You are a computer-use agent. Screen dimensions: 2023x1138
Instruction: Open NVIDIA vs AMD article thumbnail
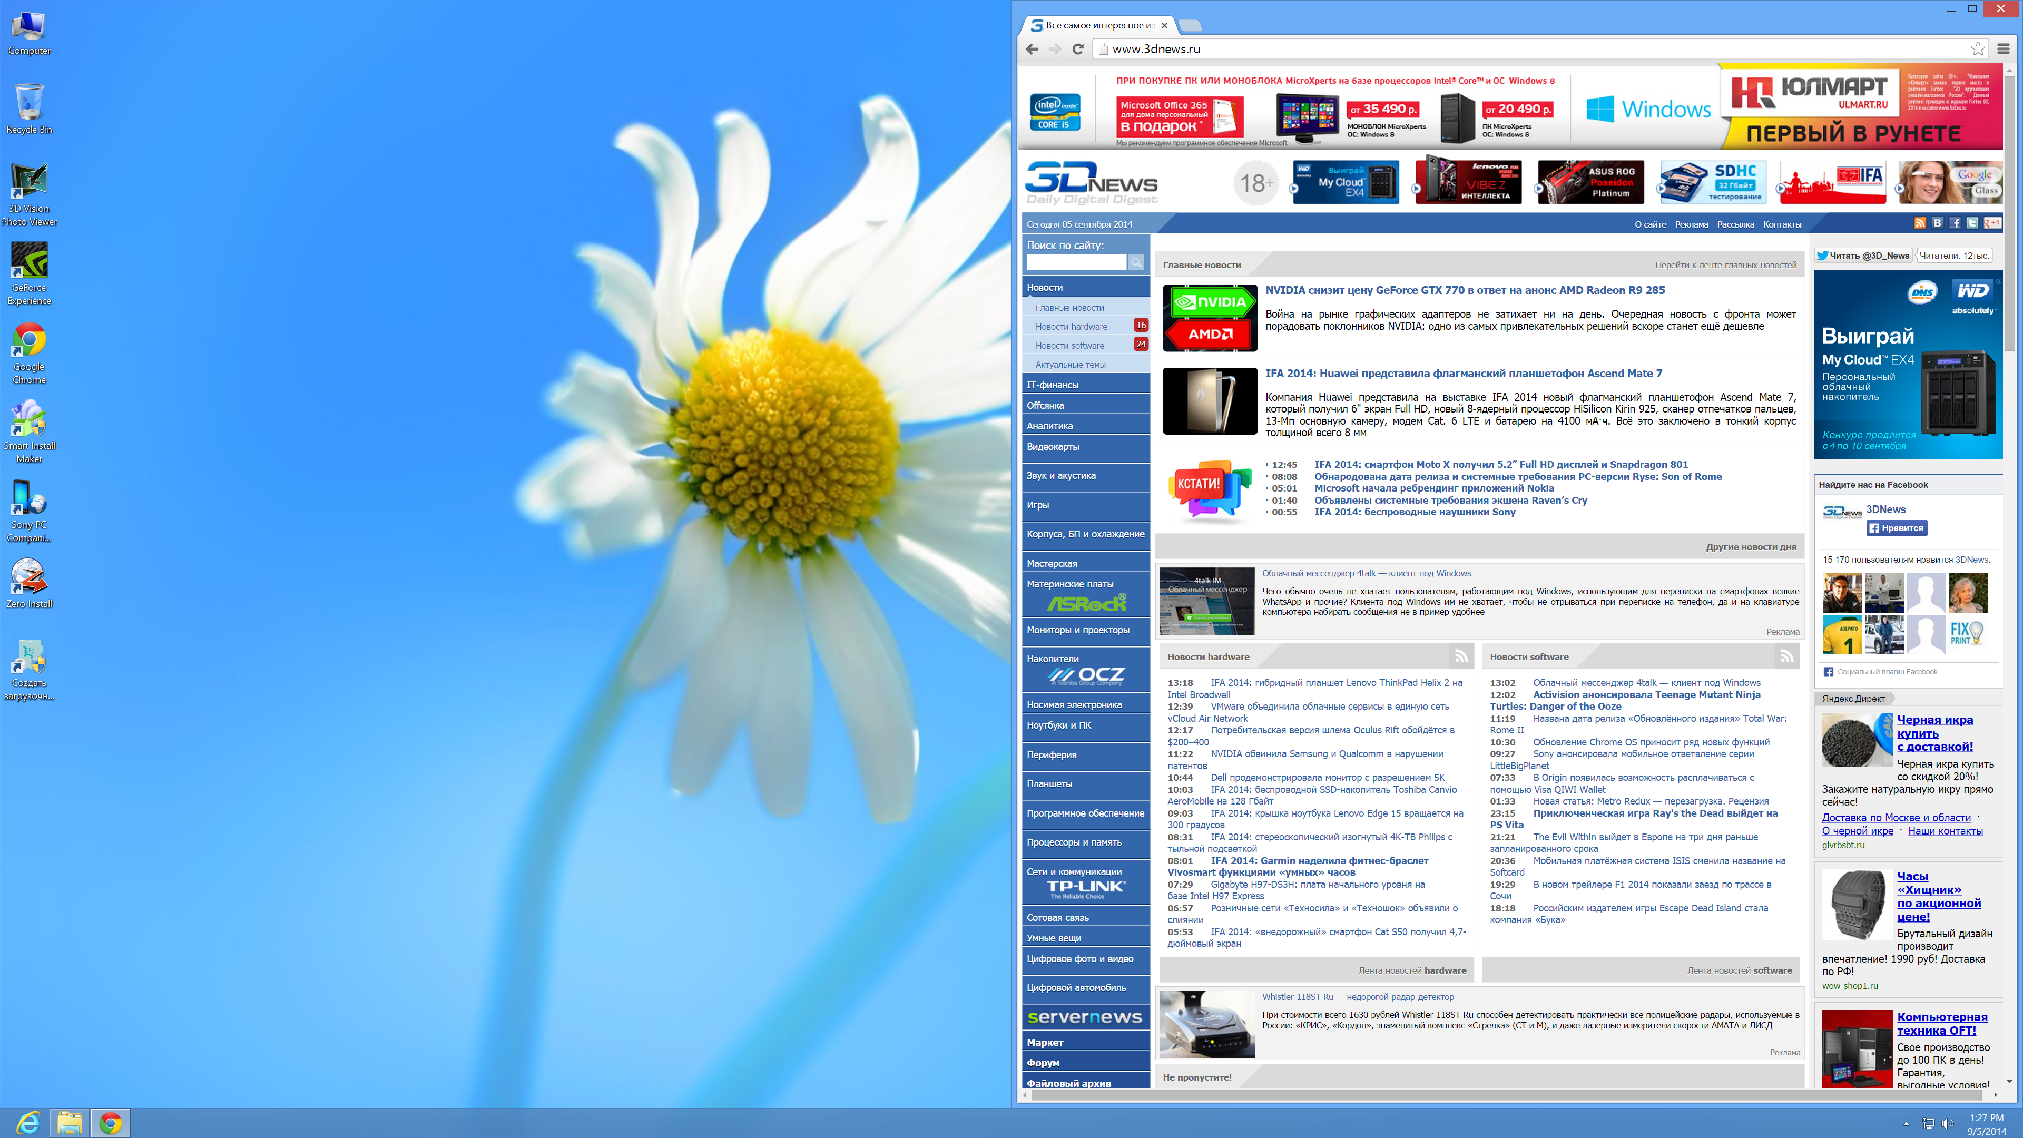(x=1210, y=317)
